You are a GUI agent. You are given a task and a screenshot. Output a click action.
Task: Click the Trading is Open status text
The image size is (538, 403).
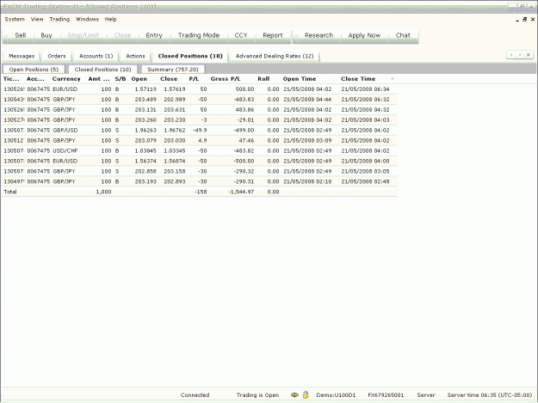coord(257,394)
